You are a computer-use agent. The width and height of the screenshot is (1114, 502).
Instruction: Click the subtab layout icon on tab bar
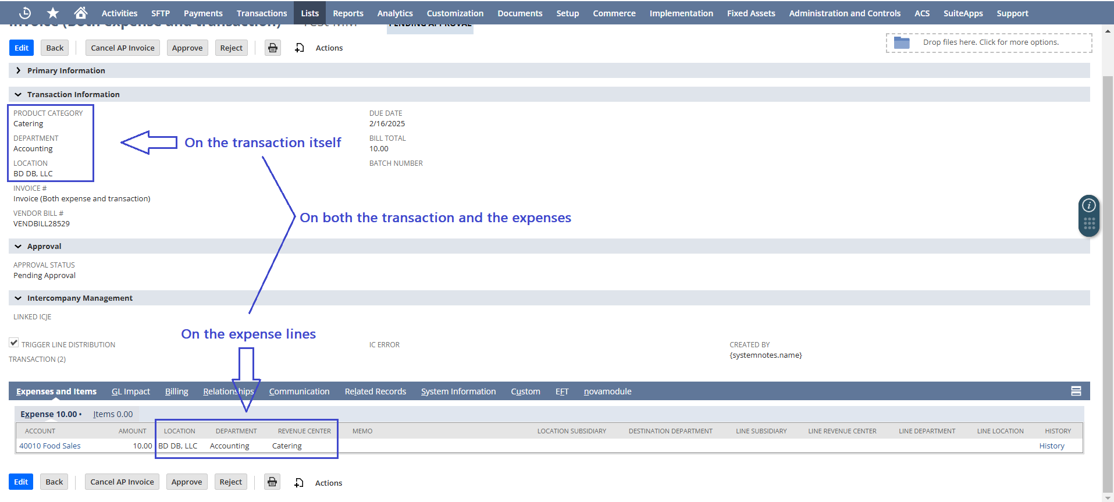(1076, 391)
